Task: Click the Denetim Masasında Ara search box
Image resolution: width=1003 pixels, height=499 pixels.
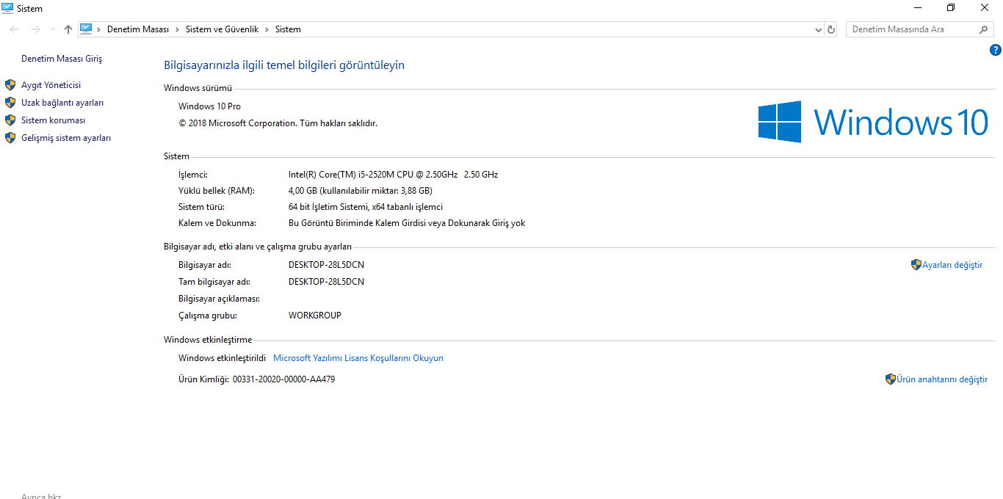Action: pos(913,29)
